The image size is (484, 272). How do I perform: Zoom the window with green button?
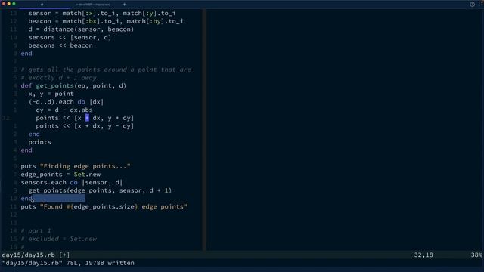(x=14, y=4)
